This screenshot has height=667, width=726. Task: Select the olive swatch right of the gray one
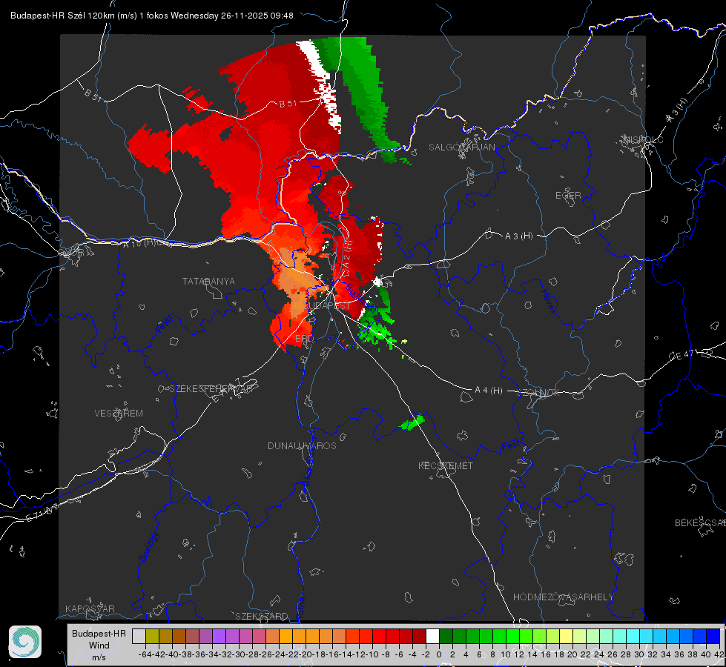tap(152, 636)
